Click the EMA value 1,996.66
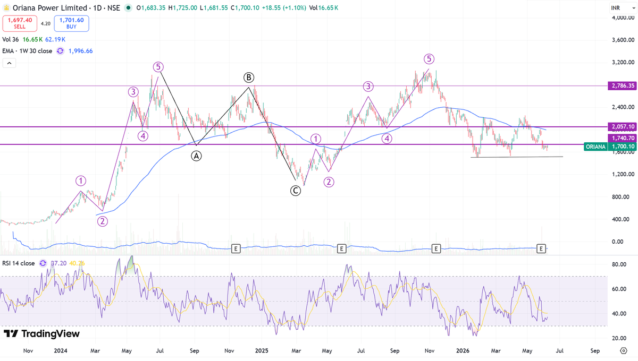This screenshot has height=361, width=638. coord(80,51)
